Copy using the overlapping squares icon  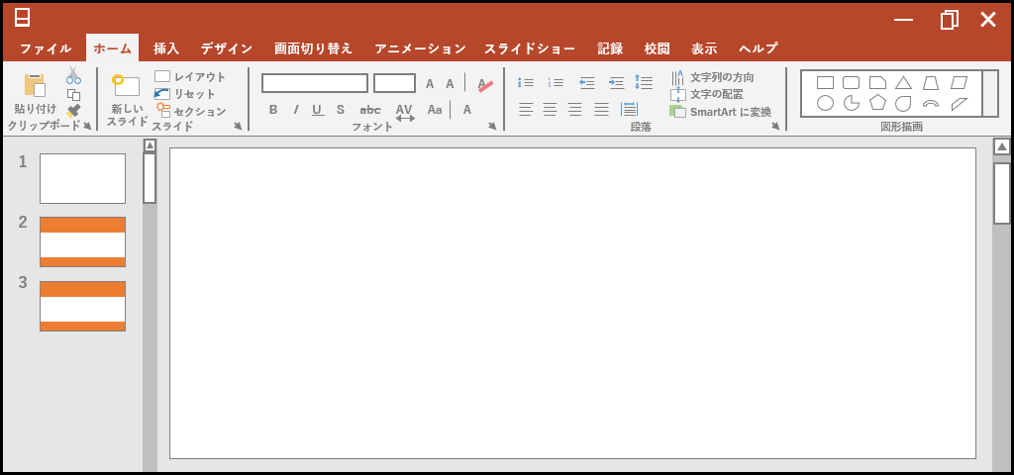[73, 94]
